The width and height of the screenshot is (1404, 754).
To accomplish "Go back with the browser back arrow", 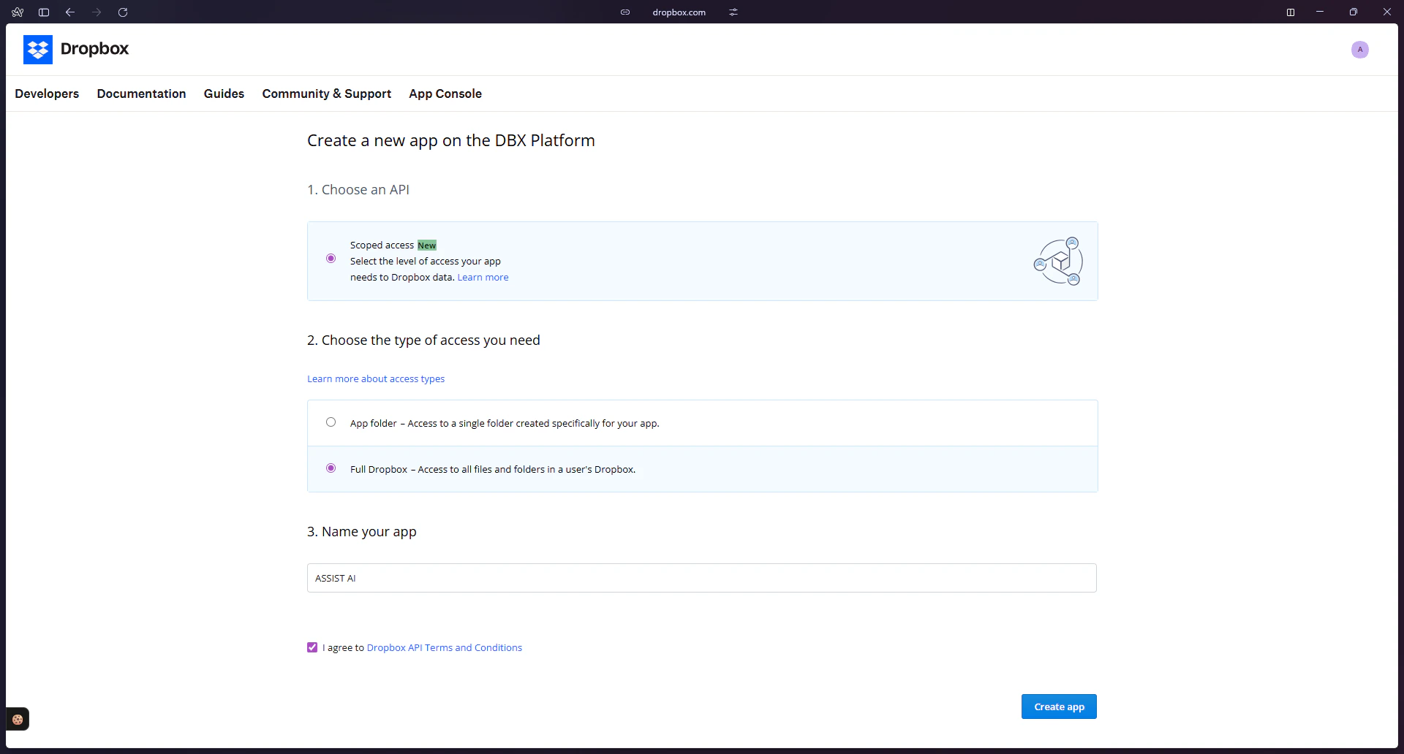I will (x=70, y=12).
